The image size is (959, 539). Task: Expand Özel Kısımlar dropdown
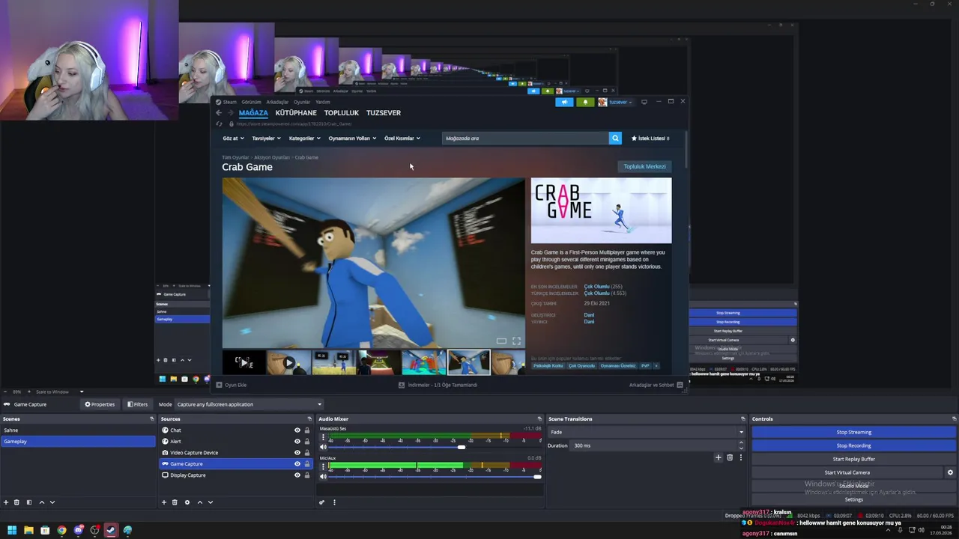[x=402, y=138]
